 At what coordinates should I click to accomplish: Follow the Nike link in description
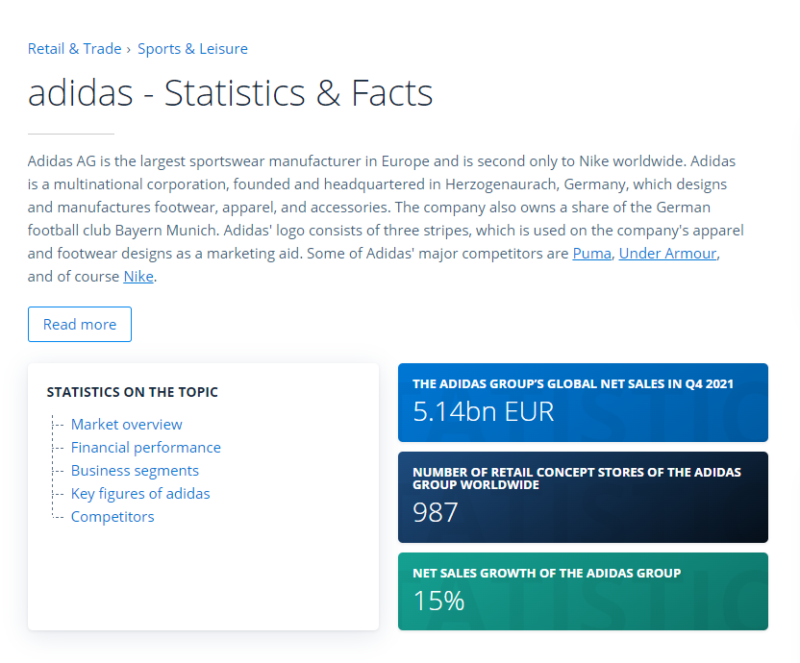tap(138, 277)
